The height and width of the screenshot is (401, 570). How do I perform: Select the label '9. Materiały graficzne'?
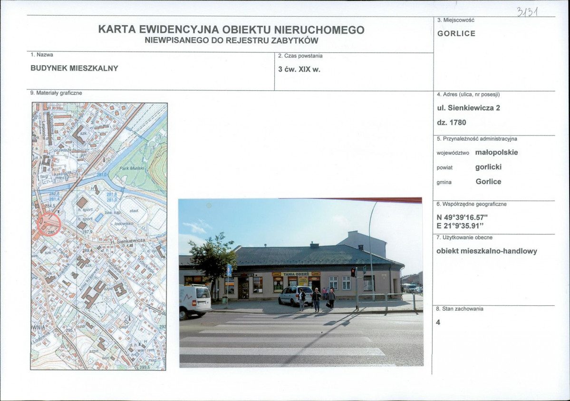tap(56, 93)
